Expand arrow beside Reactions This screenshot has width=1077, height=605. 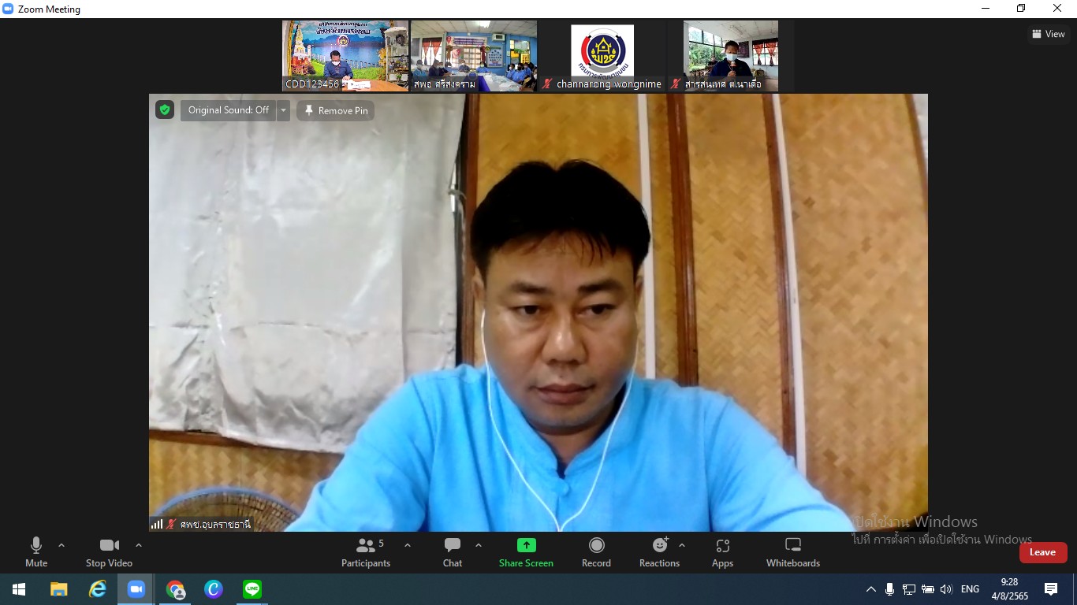click(x=682, y=545)
